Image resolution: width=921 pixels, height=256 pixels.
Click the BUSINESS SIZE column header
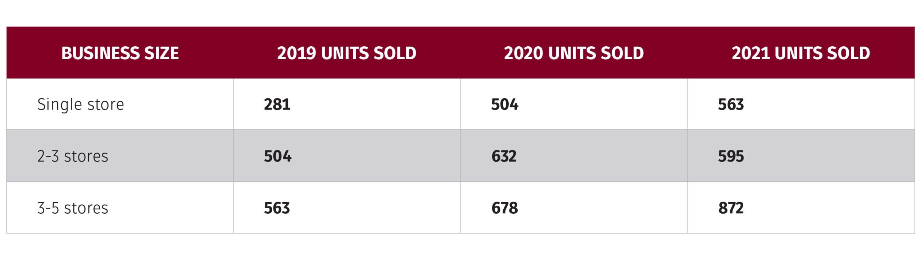[120, 53]
